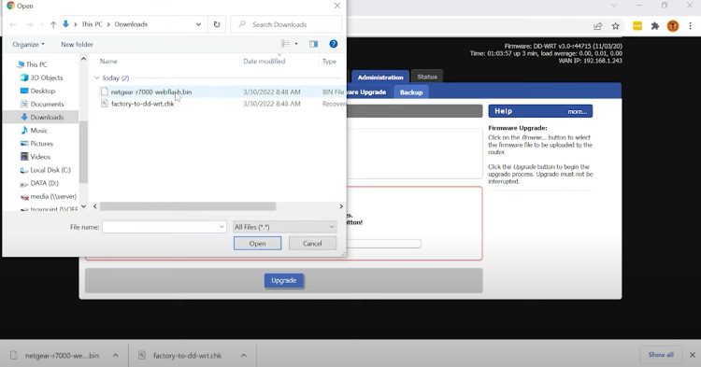Open the All Files (*.*) filter dropdown

coord(284,227)
